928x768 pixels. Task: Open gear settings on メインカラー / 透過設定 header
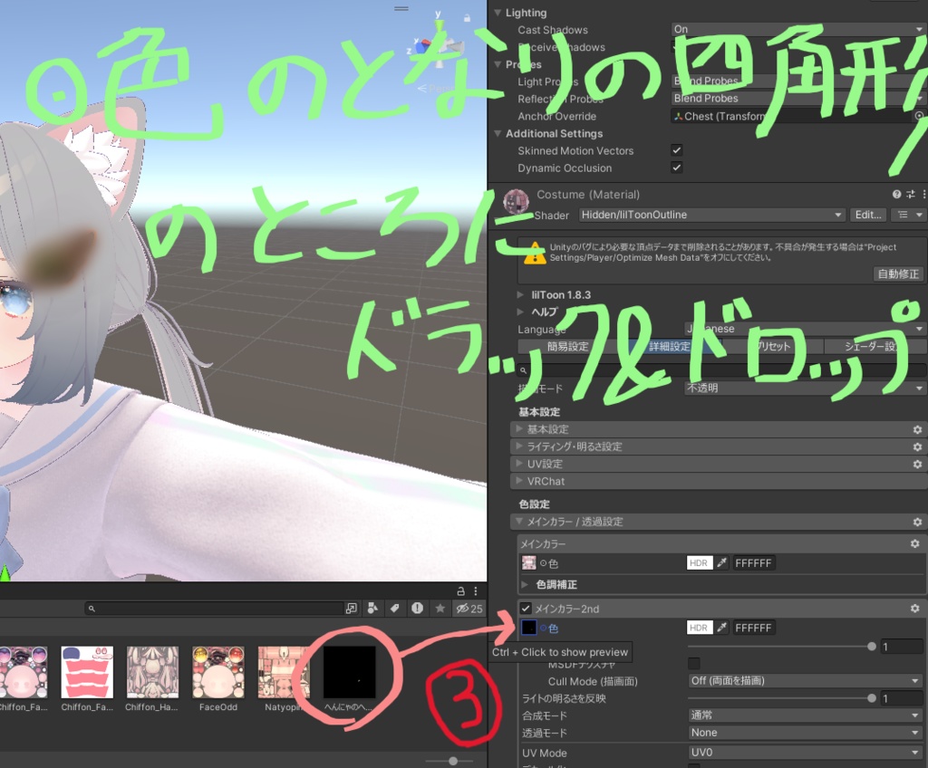(x=917, y=522)
